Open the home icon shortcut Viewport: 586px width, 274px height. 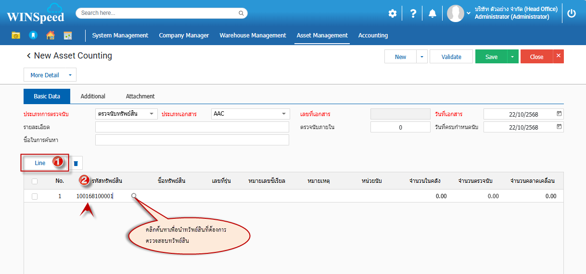pyautogui.click(x=50, y=35)
